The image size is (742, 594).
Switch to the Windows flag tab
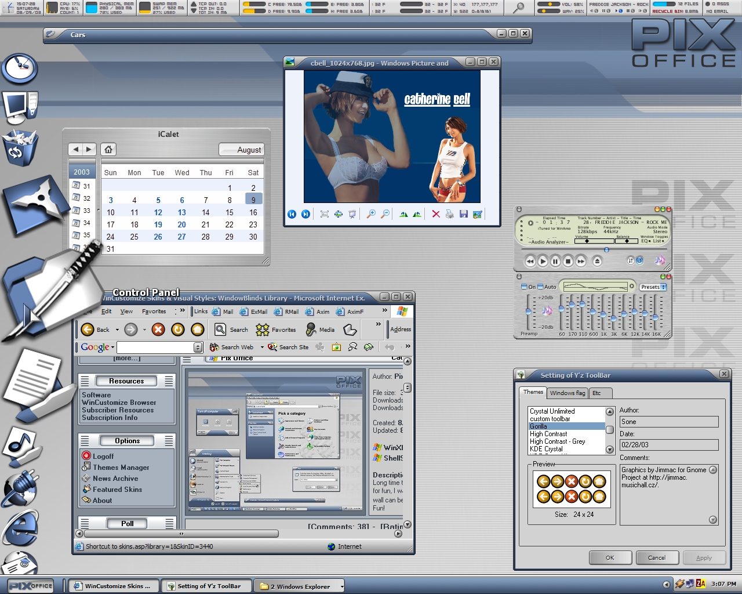568,393
